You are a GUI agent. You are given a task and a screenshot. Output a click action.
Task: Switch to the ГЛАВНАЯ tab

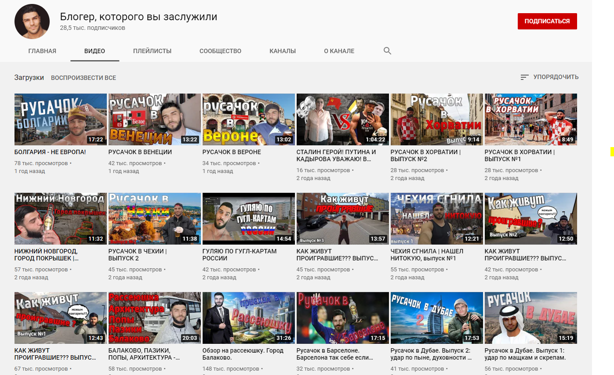pos(42,51)
